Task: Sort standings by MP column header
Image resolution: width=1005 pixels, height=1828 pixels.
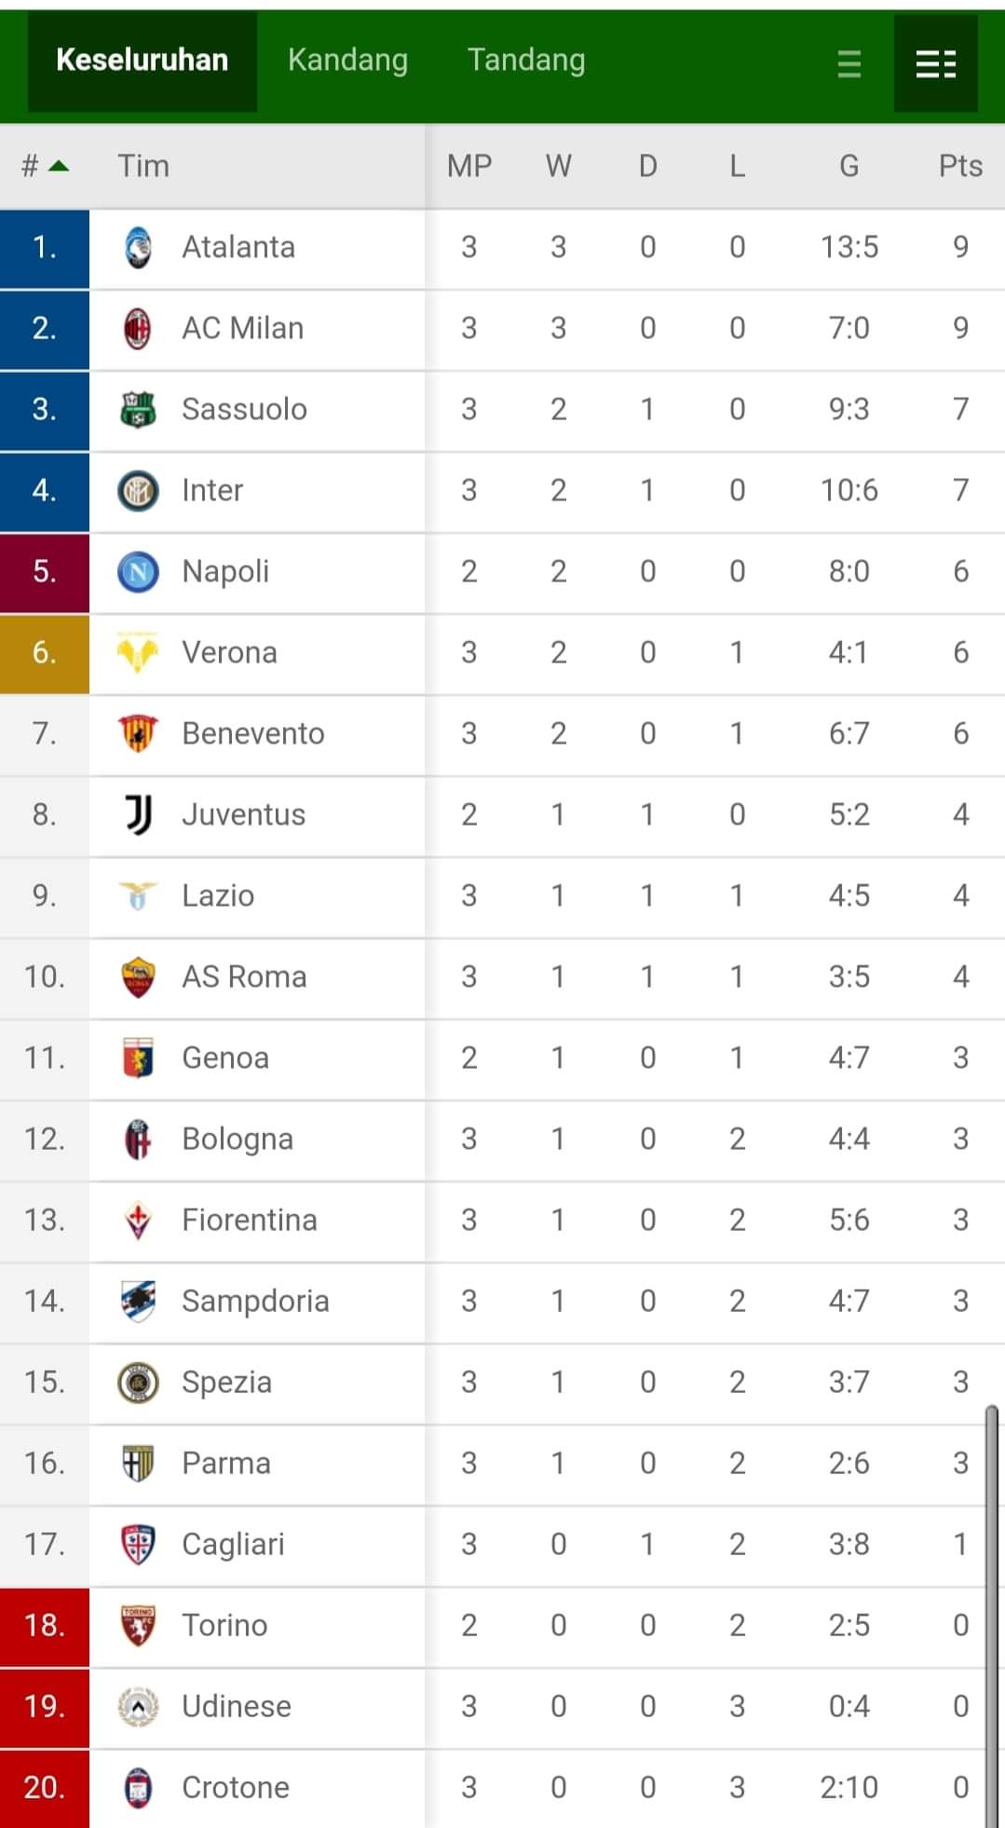Action: [469, 167]
